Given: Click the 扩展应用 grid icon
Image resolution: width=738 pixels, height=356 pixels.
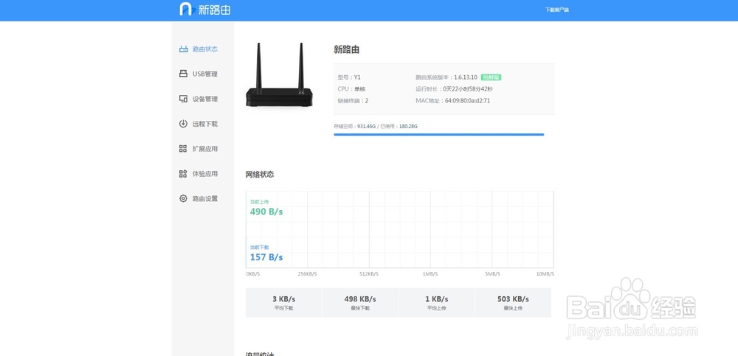Looking at the screenshot, I should point(184,149).
